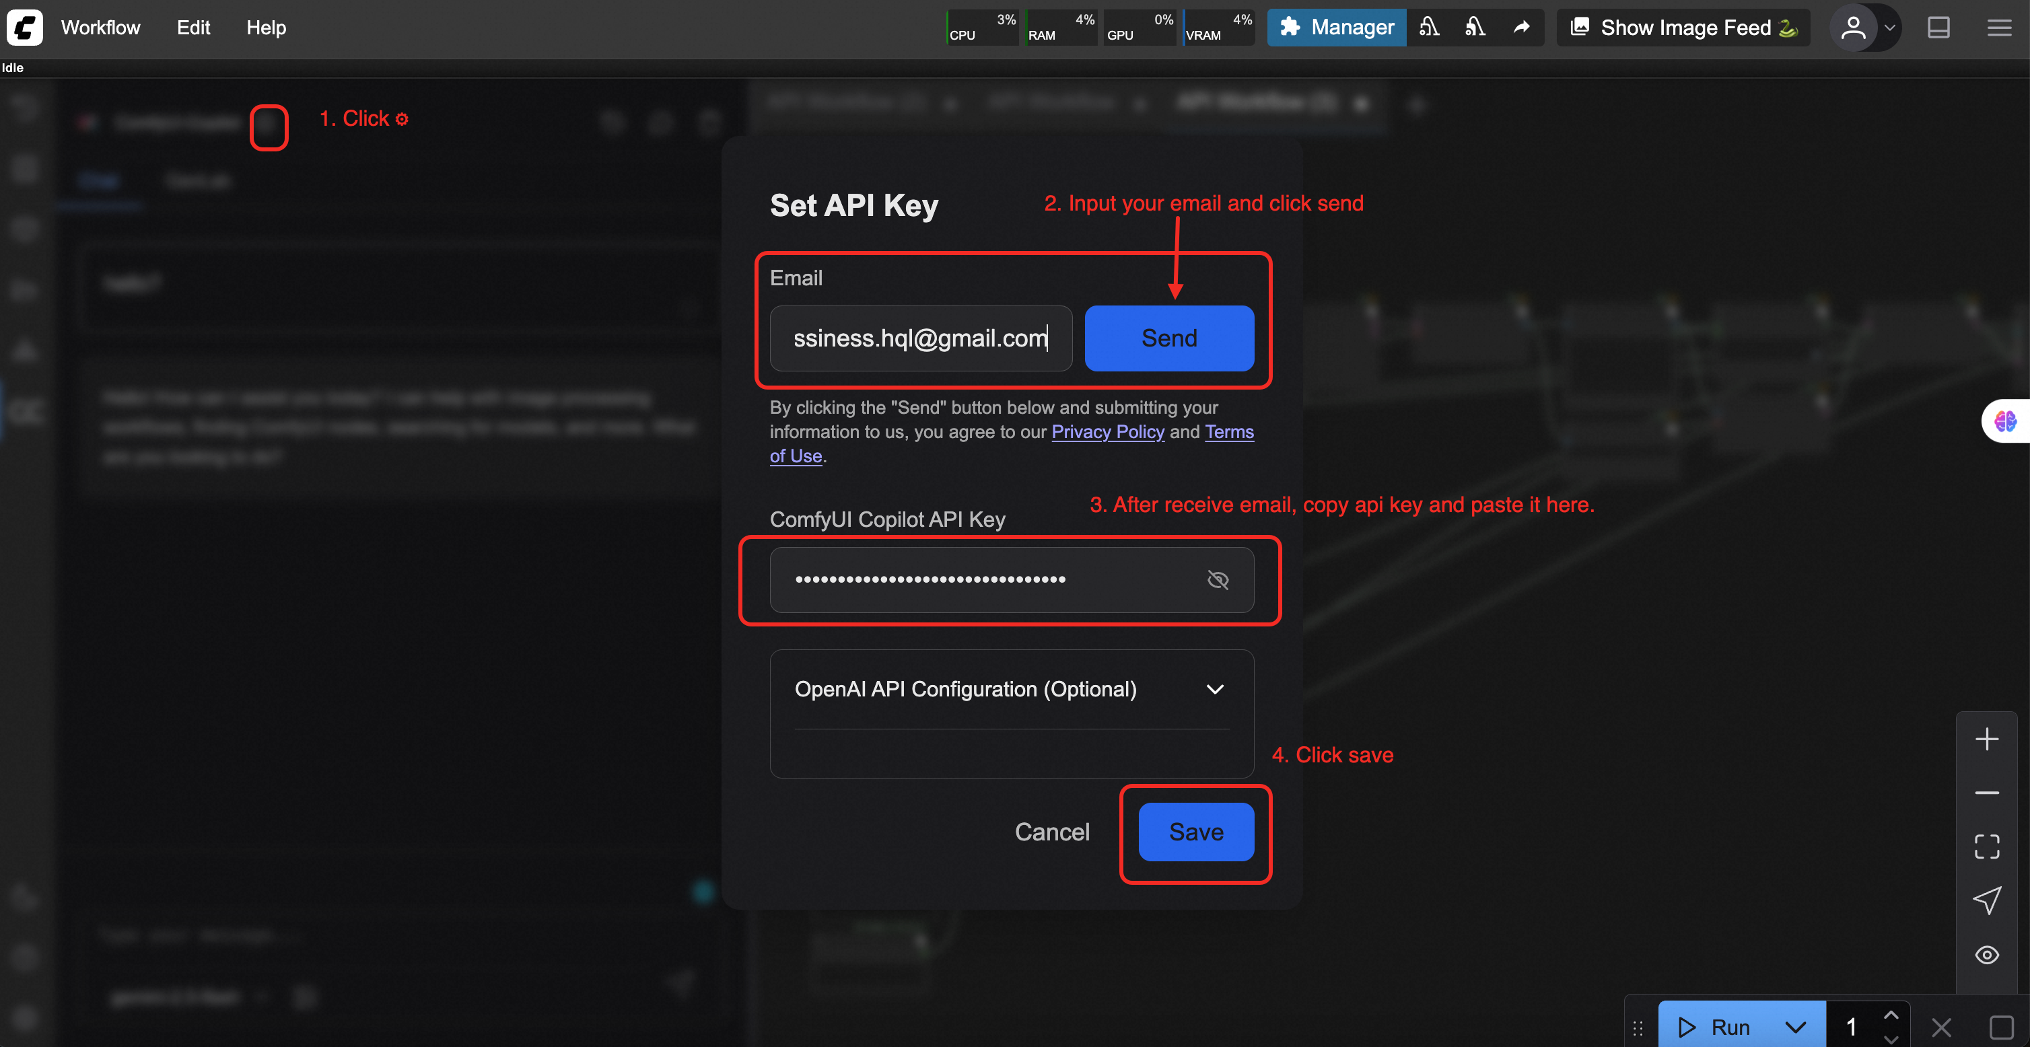Click the share arrow icon
The height and width of the screenshot is (1047, 2030).
[1522, 28]
